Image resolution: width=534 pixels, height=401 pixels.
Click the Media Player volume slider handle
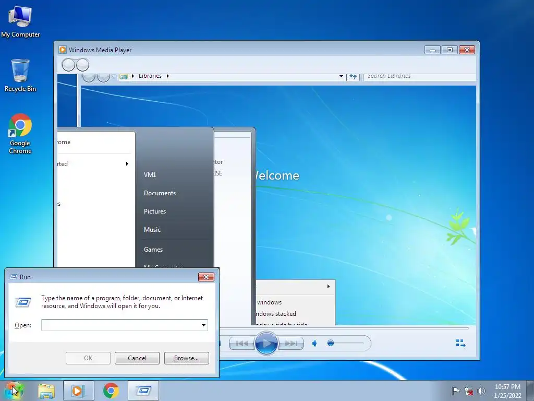pos(330,343)
